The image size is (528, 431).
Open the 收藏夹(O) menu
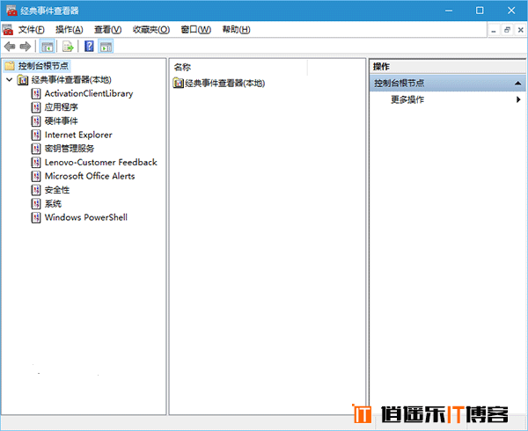[151, 30]
